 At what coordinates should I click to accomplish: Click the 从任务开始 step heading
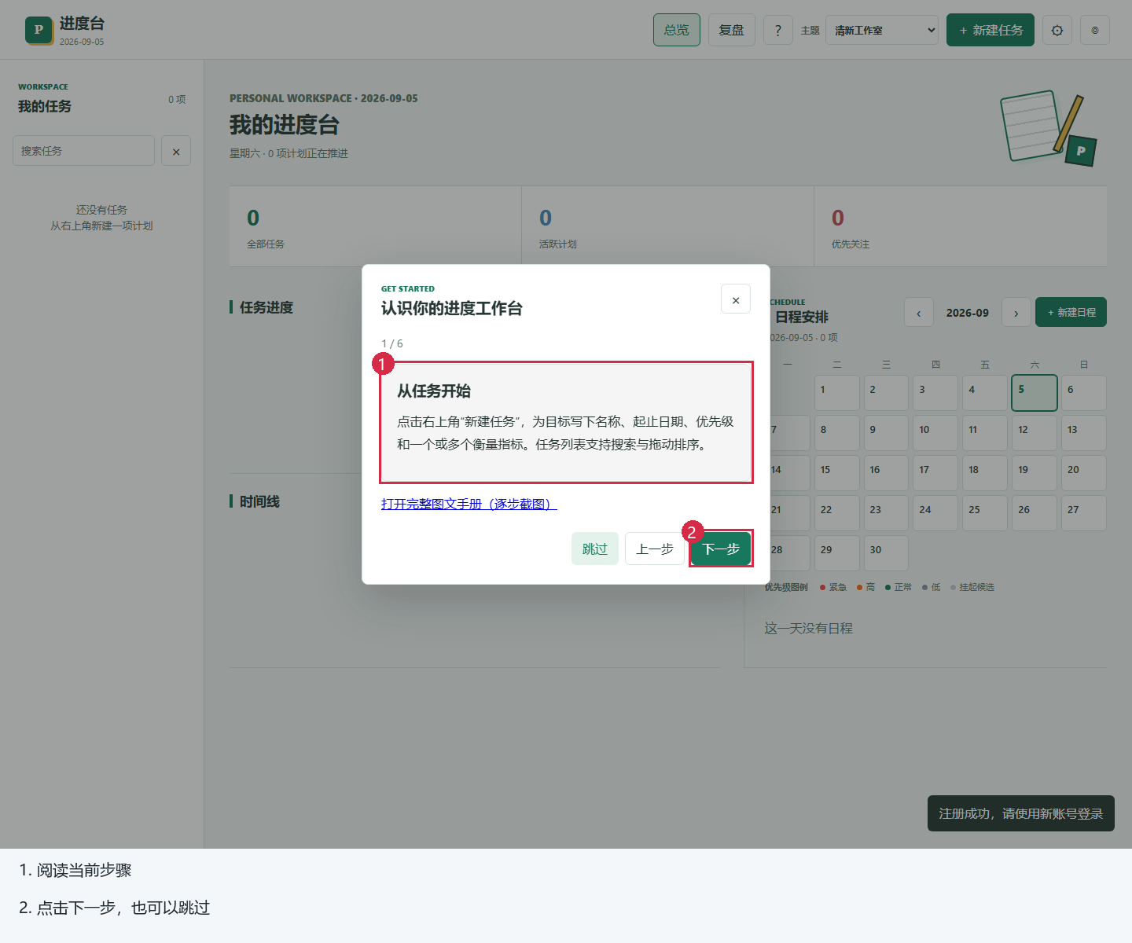[x=434, y=391]
